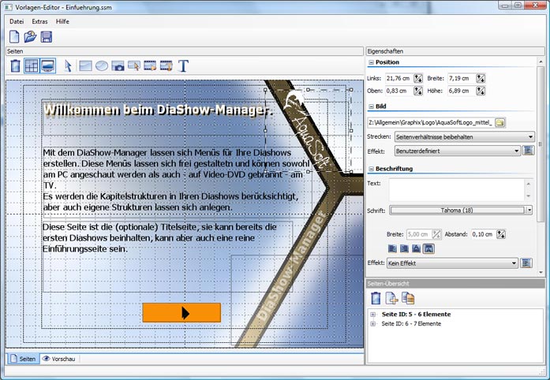Select the ellipse shape tool
The height and width of the screenshot is (380, 550).
click(x=102, y=66)
